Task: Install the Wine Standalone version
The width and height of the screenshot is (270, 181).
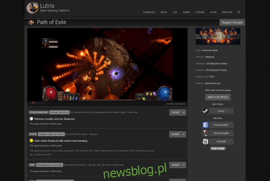Action: (175, 165)
